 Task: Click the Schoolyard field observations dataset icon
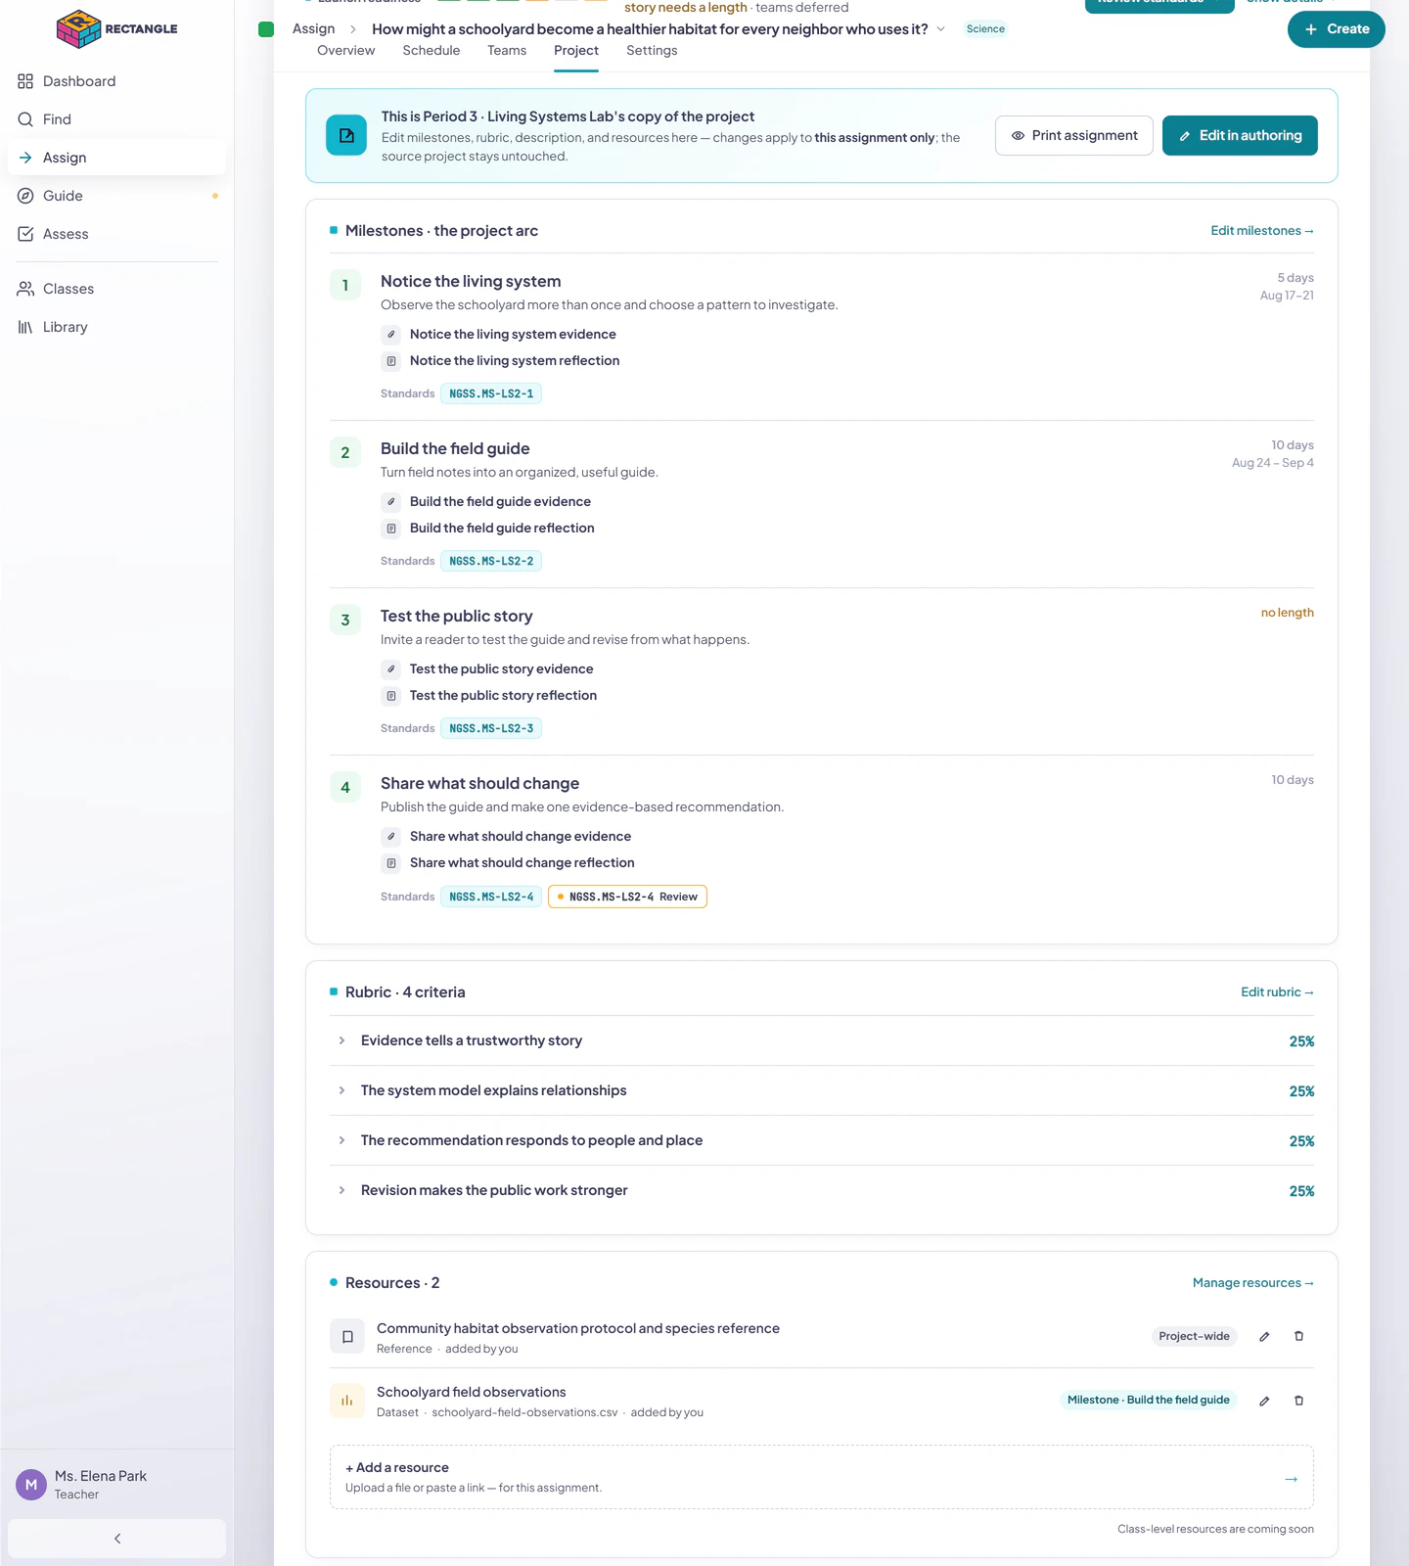pos(347,1401)
